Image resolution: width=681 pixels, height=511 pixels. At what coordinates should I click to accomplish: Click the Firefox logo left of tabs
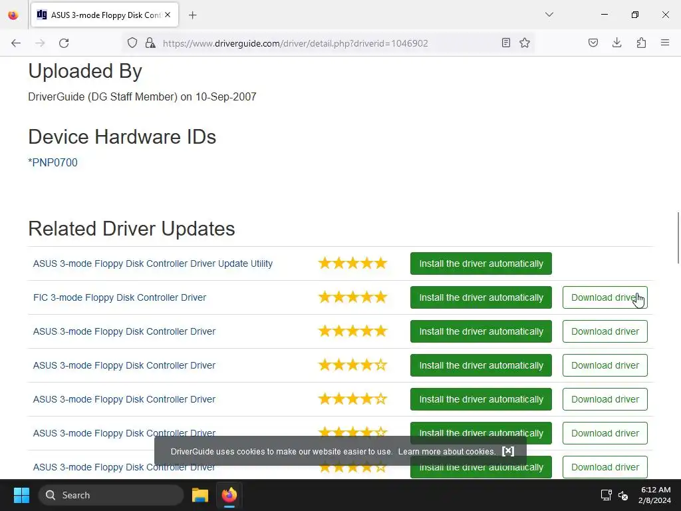[x=13, y=15]
